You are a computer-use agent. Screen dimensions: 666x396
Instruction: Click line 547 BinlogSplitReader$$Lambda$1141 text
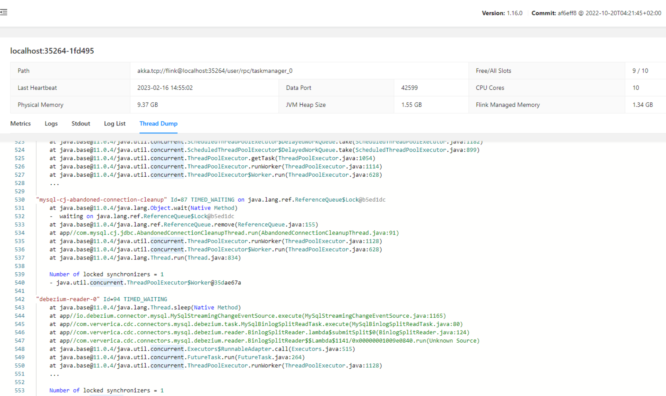coord(265,341)
